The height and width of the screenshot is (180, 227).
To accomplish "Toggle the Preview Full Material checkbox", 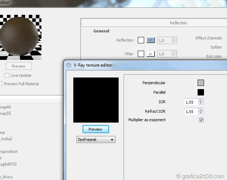I will [1, 84].
